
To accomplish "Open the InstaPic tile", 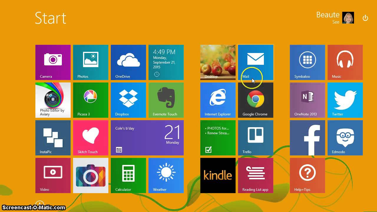I will [x=53, y=138].
